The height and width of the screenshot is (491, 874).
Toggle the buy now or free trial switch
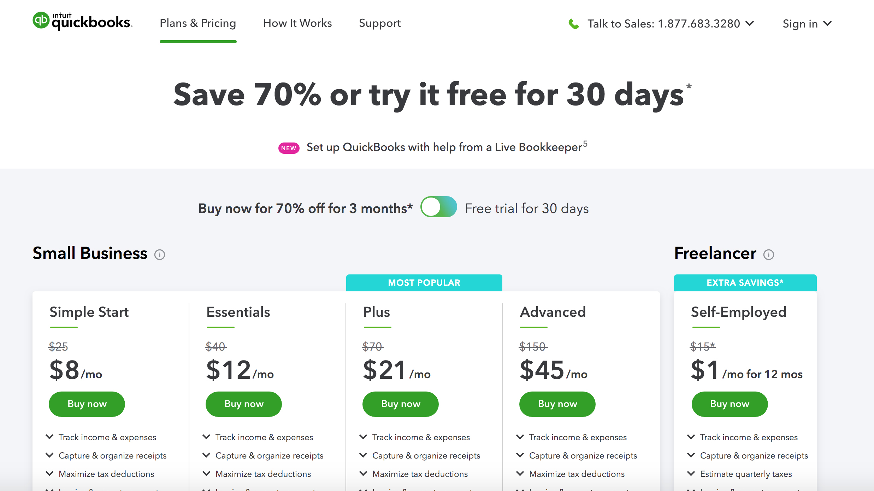(438, 207)
